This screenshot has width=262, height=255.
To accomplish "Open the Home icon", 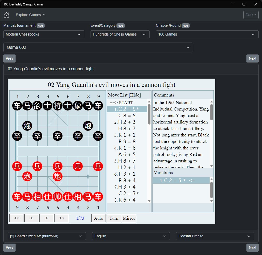I will (6, 15).
